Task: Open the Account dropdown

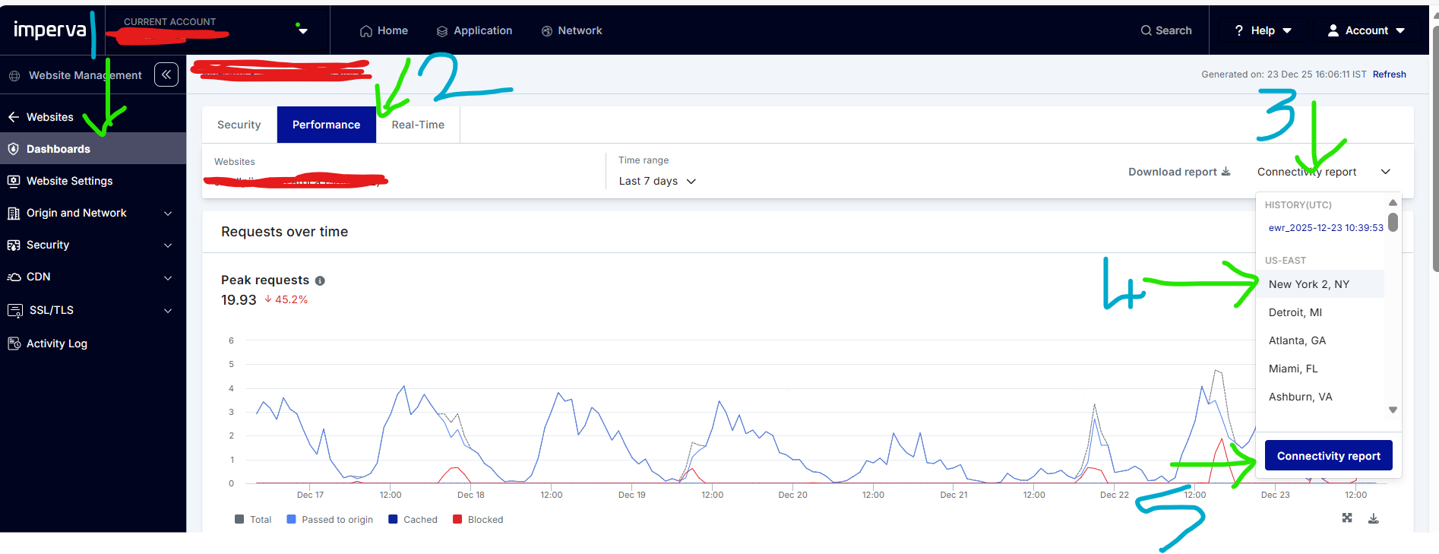Action: tap(1367, 30)
